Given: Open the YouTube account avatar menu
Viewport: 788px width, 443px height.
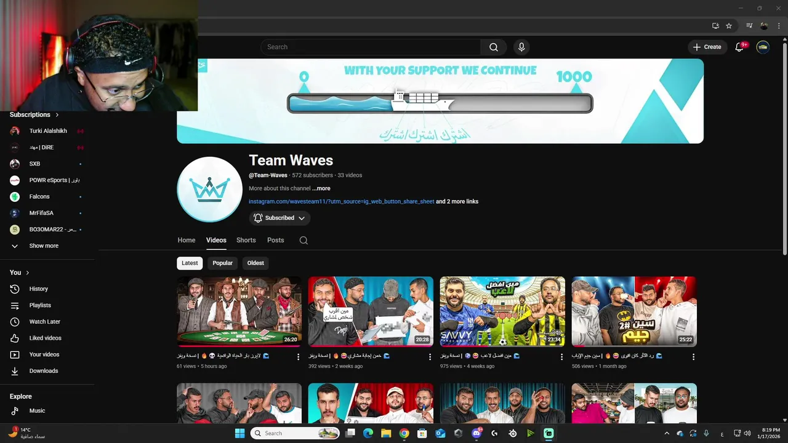Looking at the screenshot, I should (x=763, y=47).
